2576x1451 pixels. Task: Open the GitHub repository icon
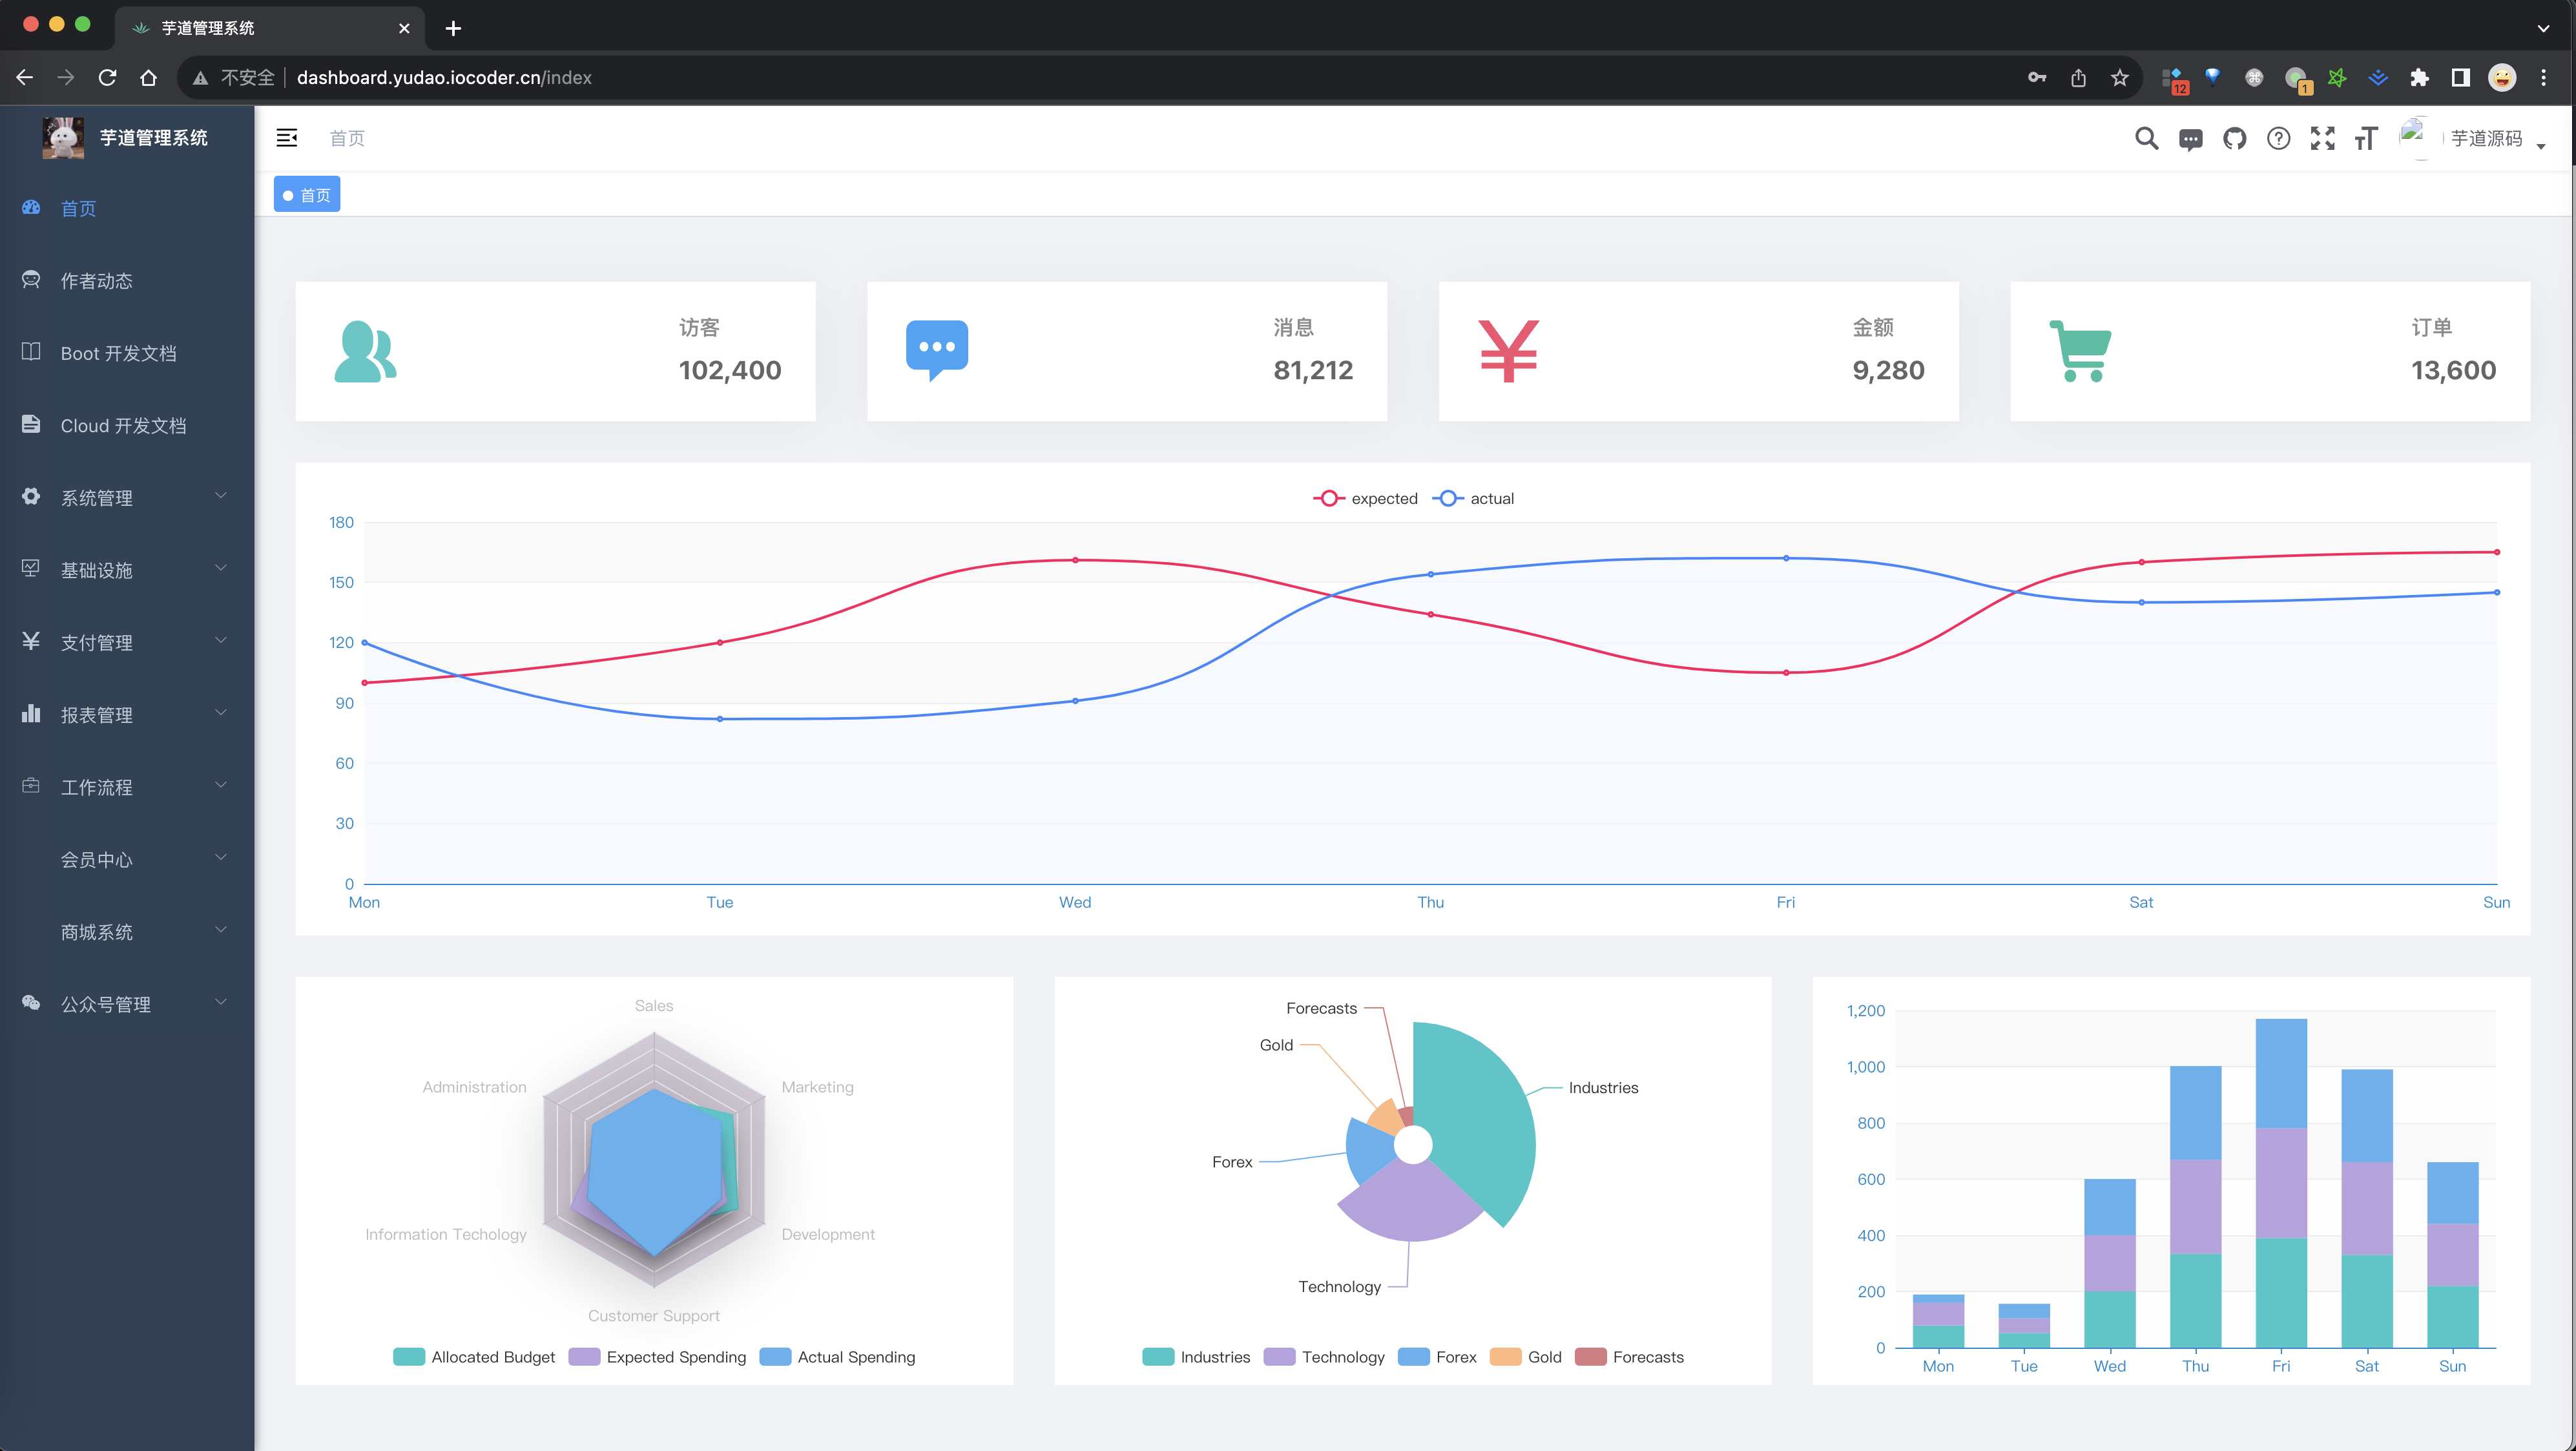(2234, 139)
